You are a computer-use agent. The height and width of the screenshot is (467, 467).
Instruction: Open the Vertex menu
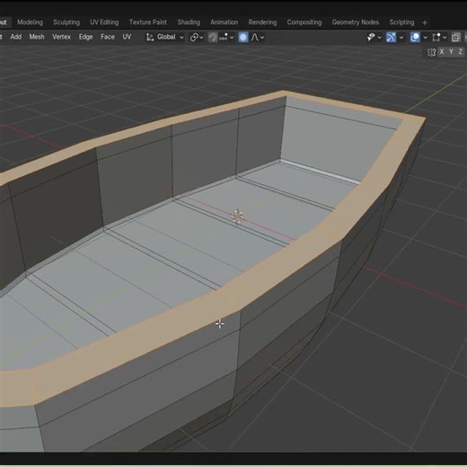[61, 37]
